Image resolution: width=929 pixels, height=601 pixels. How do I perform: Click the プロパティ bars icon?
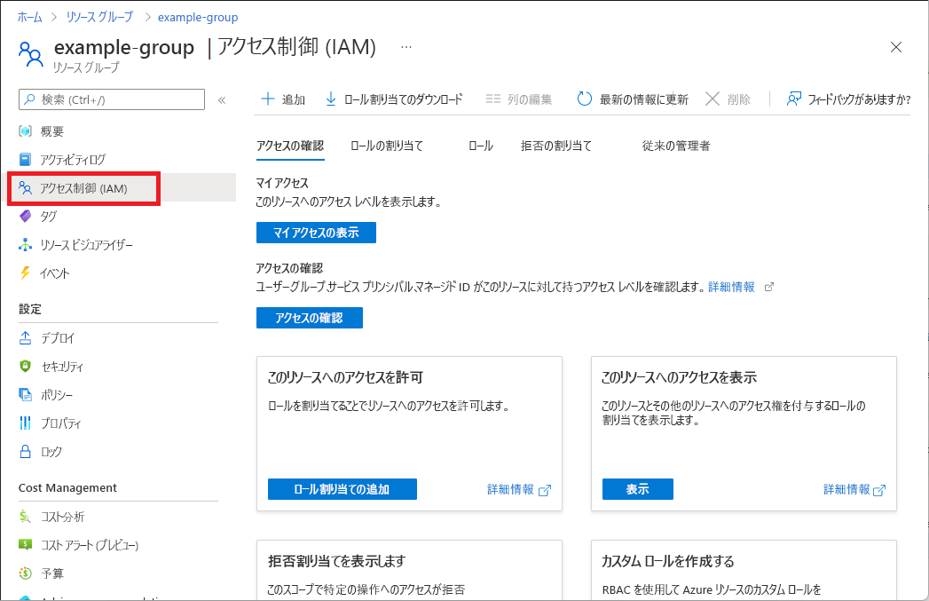[25, 423]
